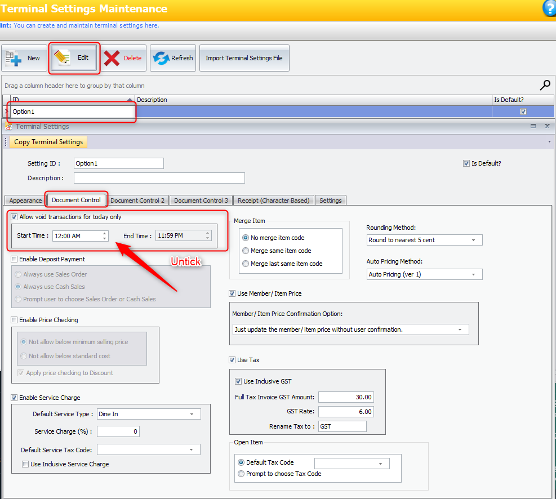556x499 pixels.
Task: Click the Edit toolbar button
Action: [x=74, y=58]
